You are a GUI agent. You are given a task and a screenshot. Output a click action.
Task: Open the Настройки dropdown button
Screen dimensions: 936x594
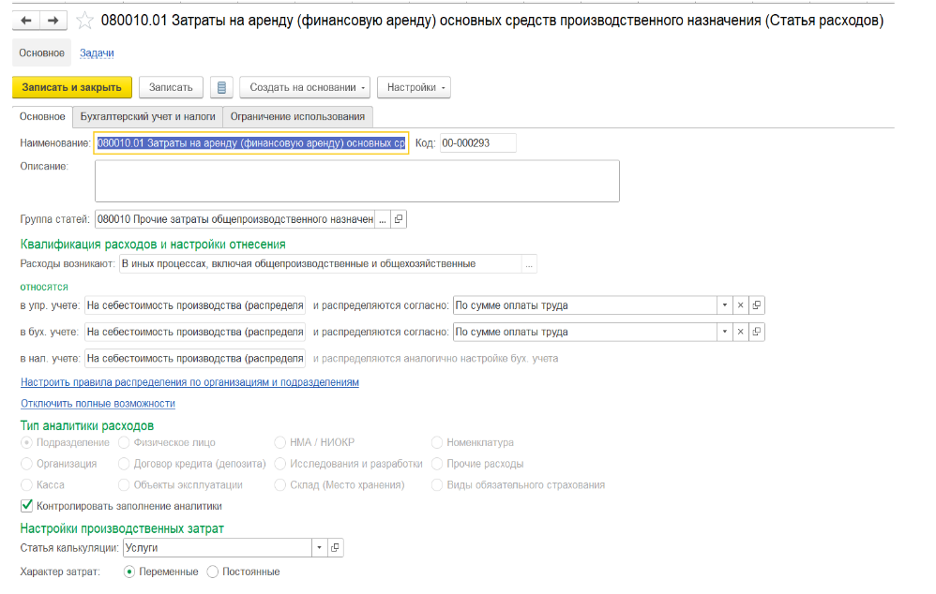point(414,87)
